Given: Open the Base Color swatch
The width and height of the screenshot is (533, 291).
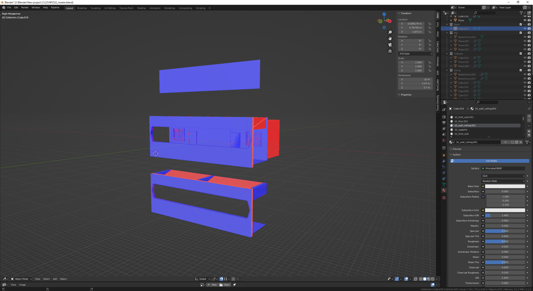Looking at the screenshot, I should pyautogui.click(x=505, y=186).
